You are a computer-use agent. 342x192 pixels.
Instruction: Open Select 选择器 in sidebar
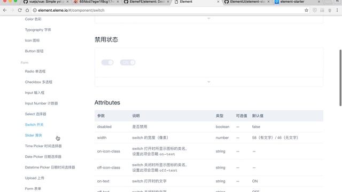tap(36, 114)
